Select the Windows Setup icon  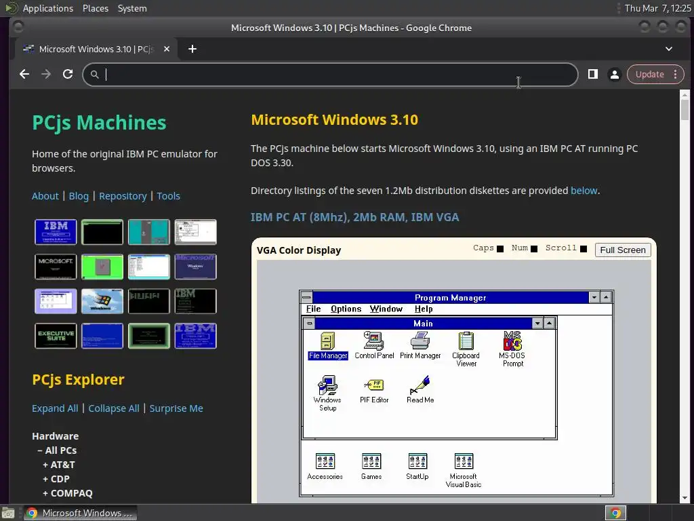tap(327, 393)
